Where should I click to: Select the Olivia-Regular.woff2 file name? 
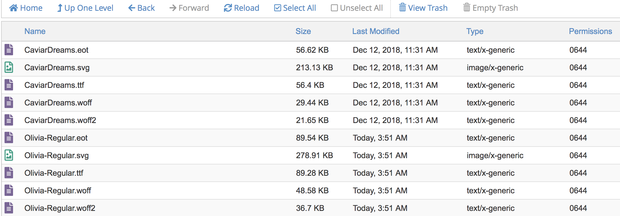pyautogui.click(x=60, y=208)
